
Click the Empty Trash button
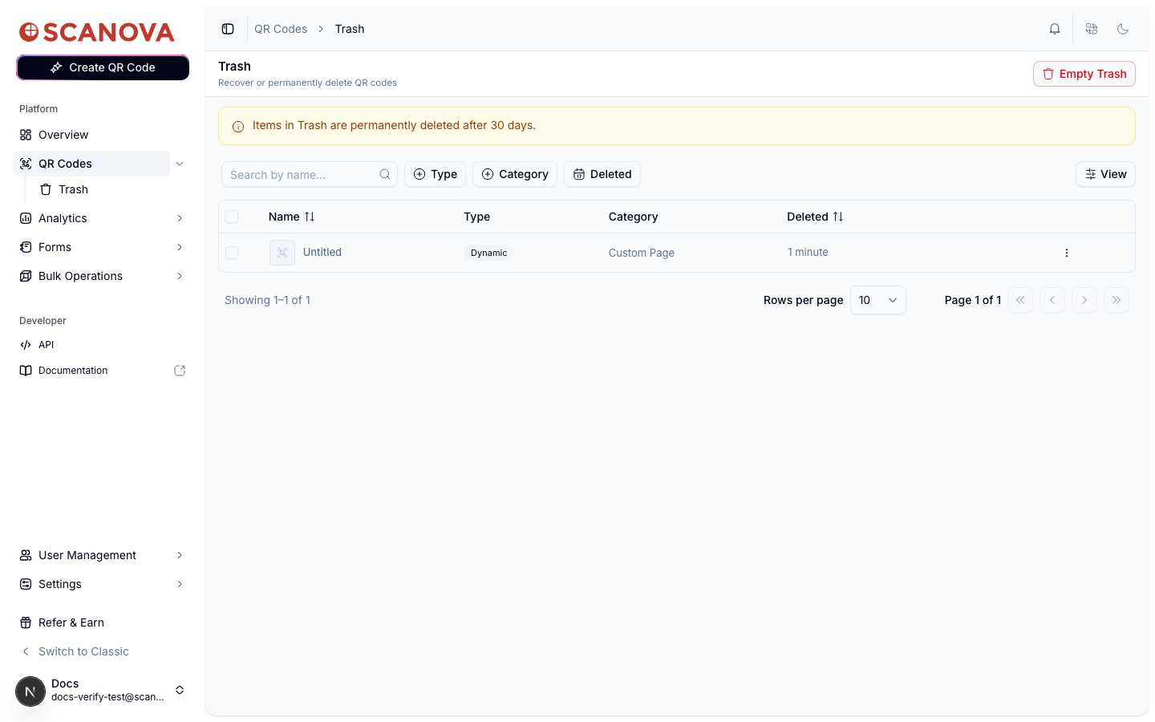coord(1084,74)
